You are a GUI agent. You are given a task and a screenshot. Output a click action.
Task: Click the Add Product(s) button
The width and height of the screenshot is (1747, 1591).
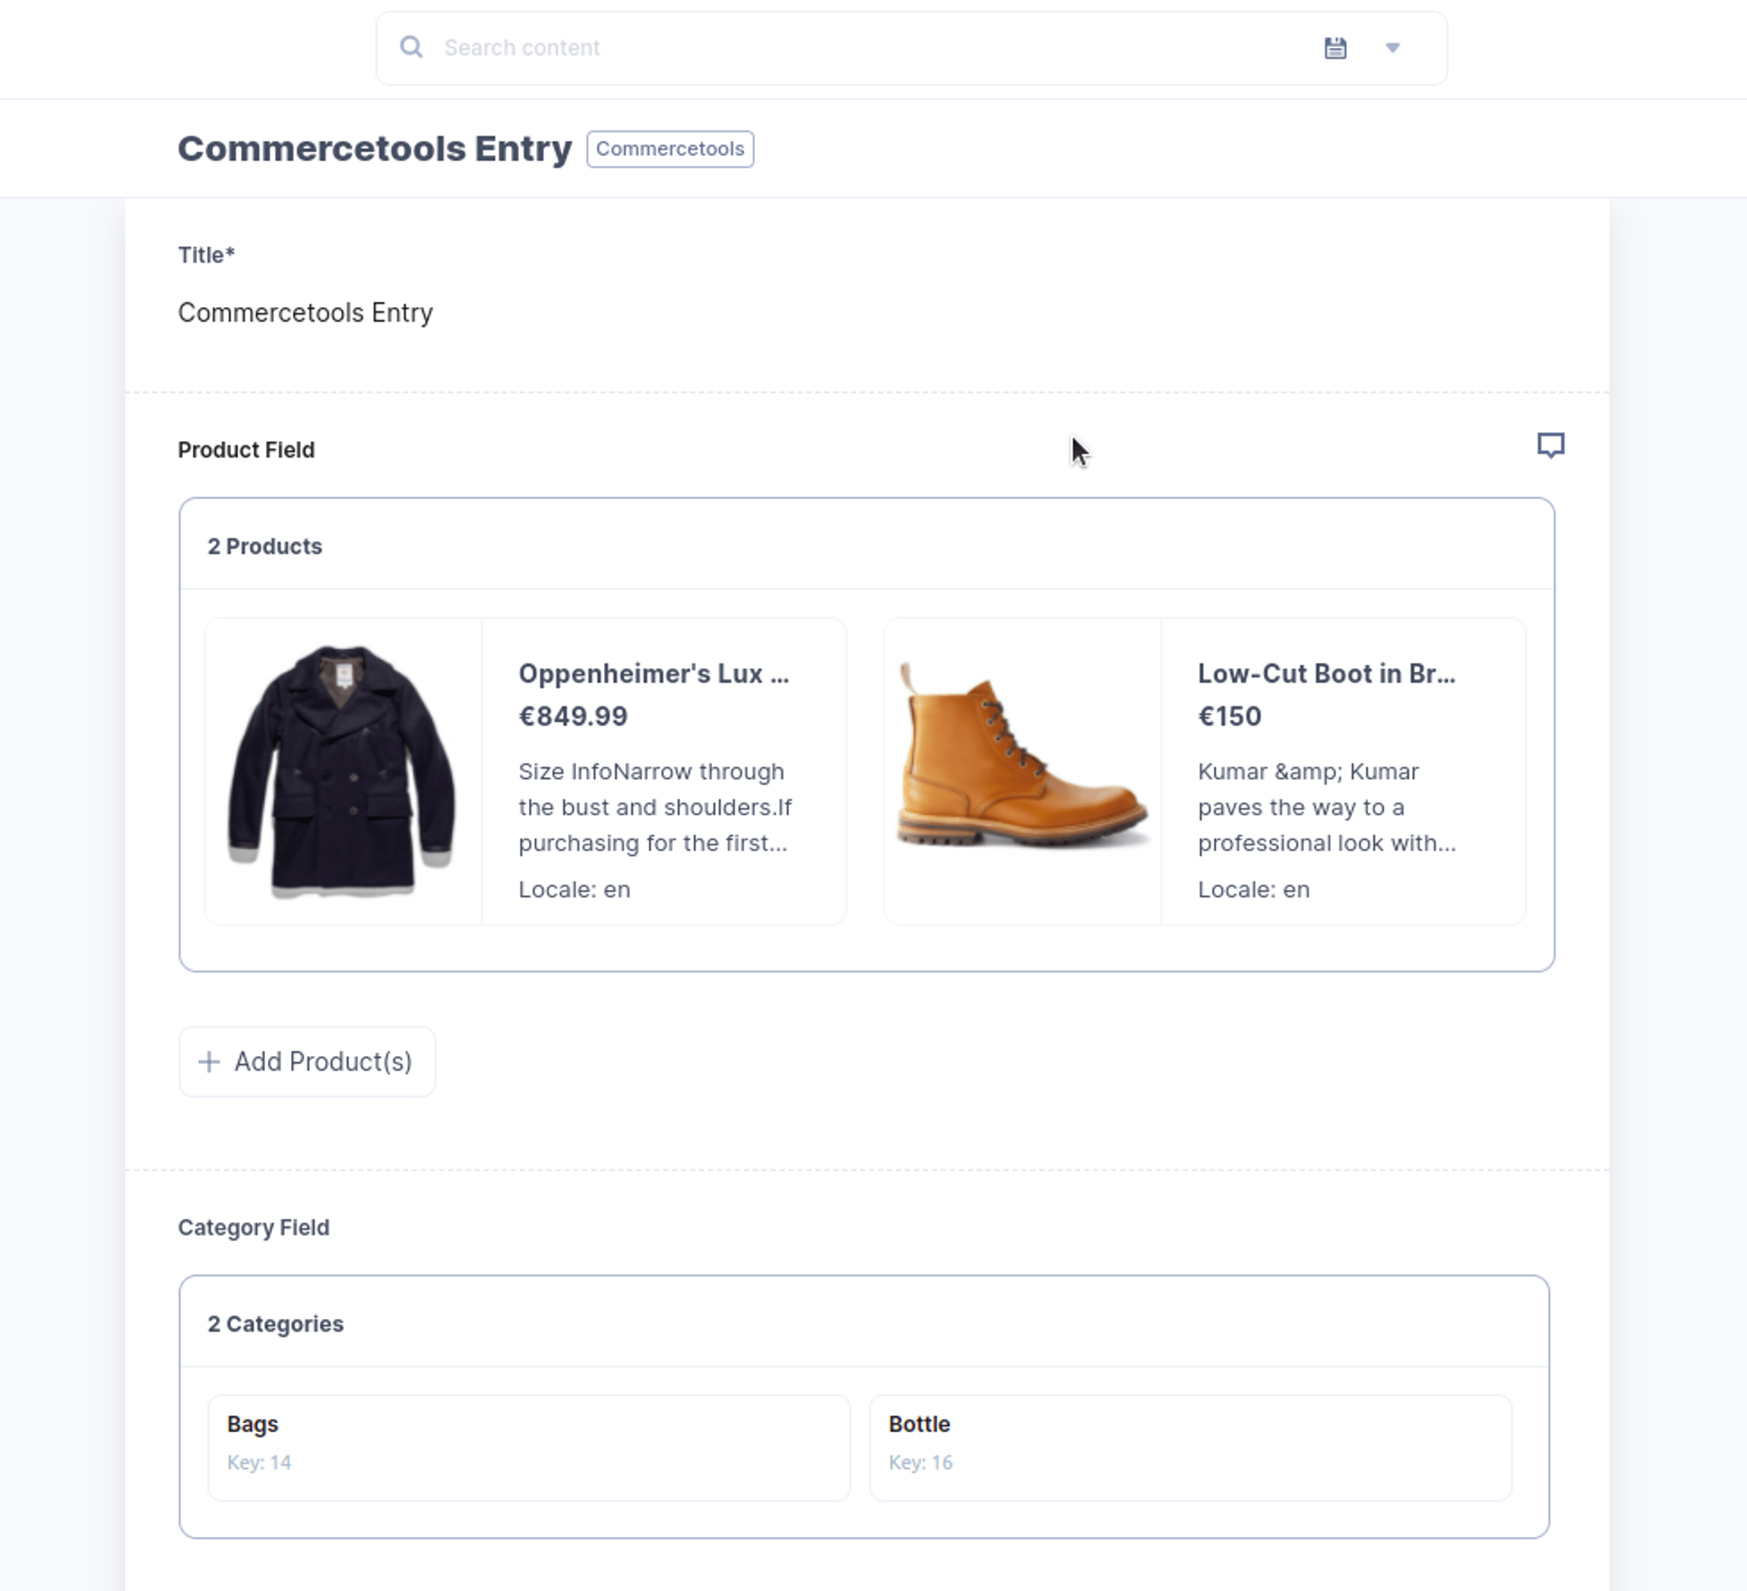tap(307, 1061)
